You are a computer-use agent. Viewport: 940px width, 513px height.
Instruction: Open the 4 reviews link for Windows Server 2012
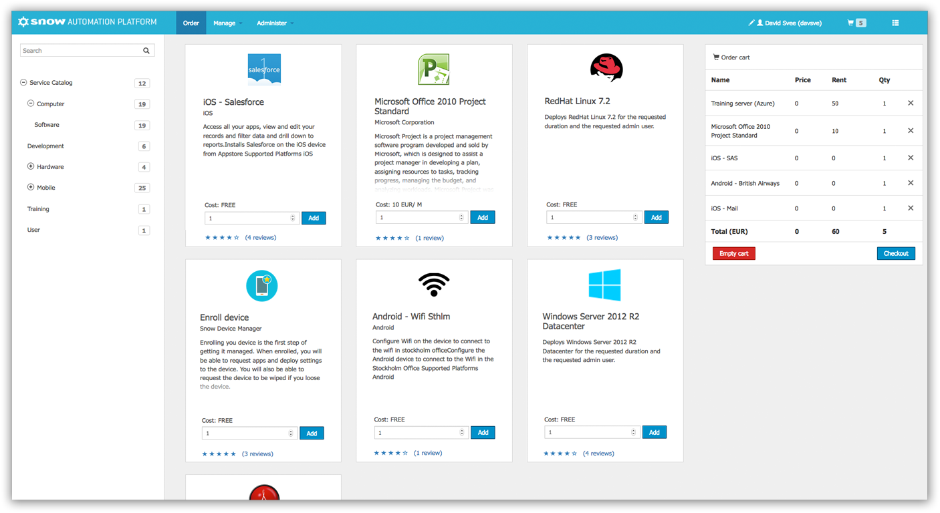click(598, 454)
